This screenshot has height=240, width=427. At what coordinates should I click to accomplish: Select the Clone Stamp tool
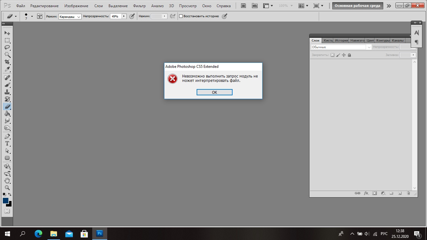coord(7,92)
